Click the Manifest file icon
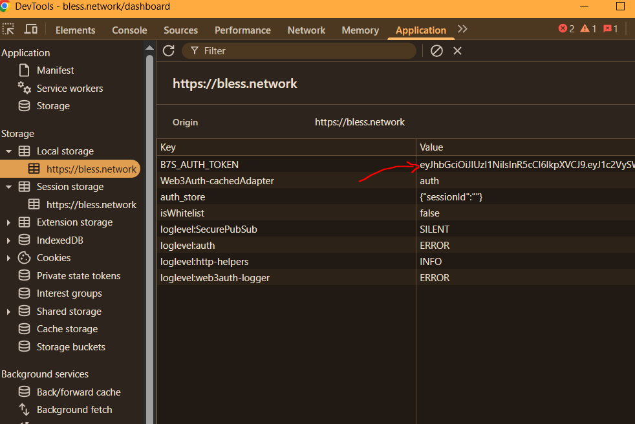635x424 pixels. pos(25,70)
